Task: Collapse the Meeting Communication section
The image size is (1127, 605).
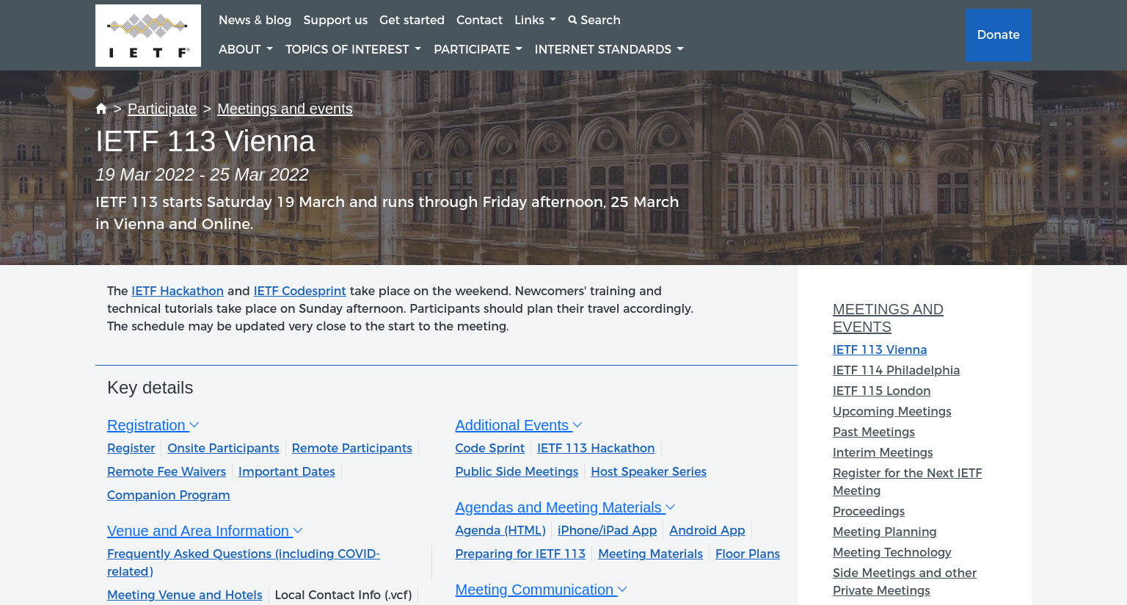Action: 541,590
